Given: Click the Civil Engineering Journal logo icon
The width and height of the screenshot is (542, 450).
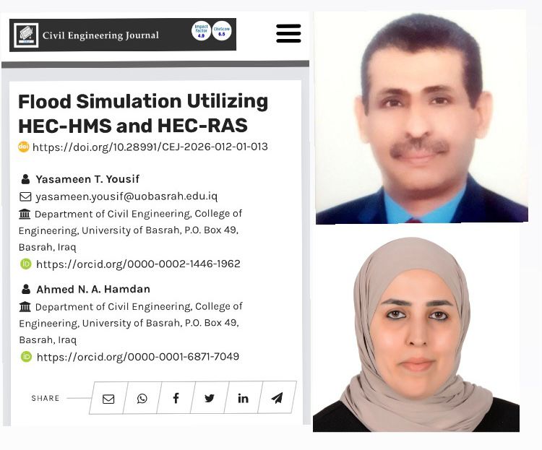Looking at the screenshot, I should click(26, 35).
